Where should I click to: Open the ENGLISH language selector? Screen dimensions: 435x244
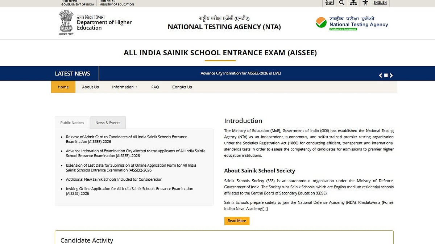click(x=380, y=3)
